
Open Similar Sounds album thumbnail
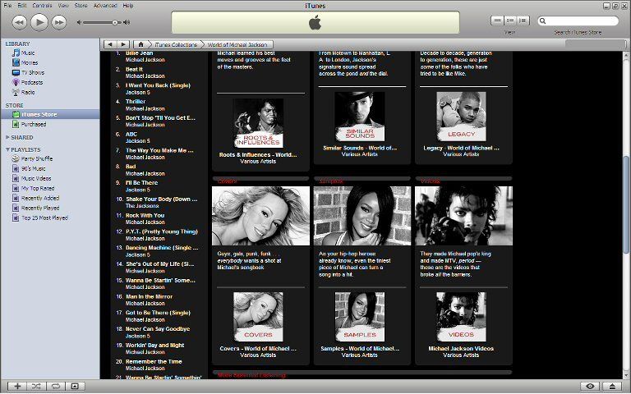[360, 117]
